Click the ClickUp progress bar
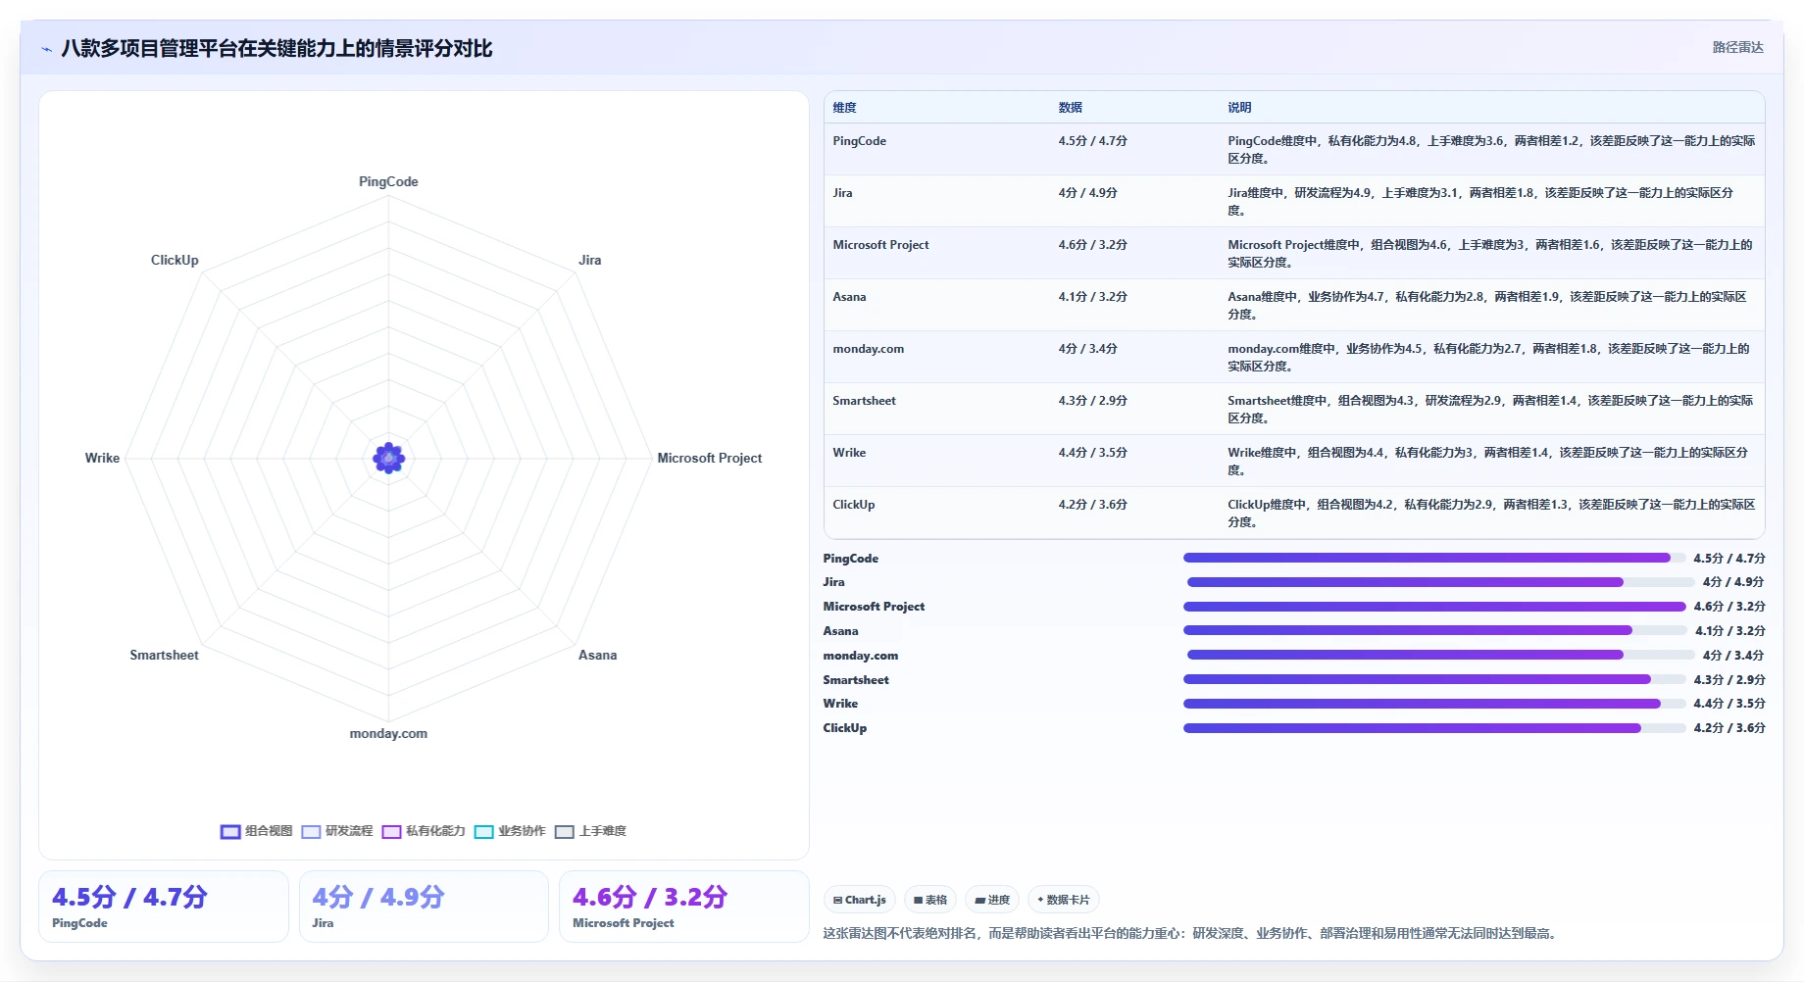1804x982 pixels. point(1434,728)
